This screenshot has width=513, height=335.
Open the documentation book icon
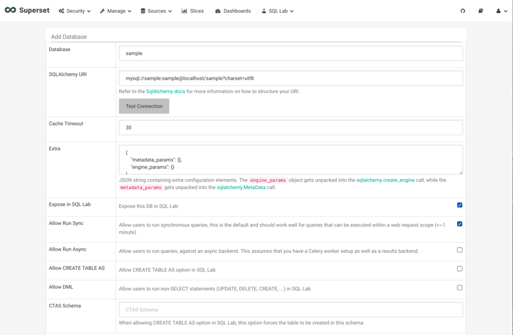coord(480,11)
